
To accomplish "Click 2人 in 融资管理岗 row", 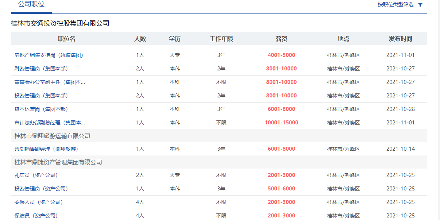I will [x=140, y=69].
